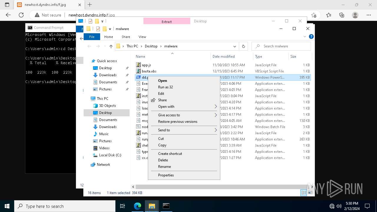Click the taskbar volume speaker icon
Image resolution: width=377 pixels, height=212 pixels.
click(339, 206)
